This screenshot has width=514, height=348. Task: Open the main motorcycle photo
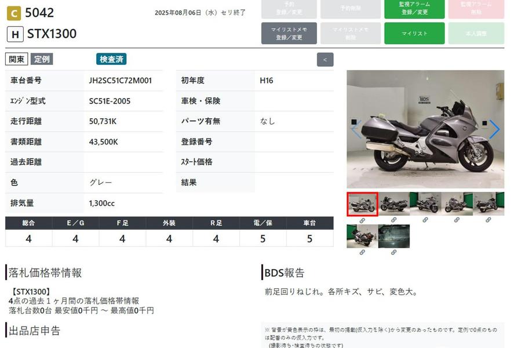[x=425, y=129]
